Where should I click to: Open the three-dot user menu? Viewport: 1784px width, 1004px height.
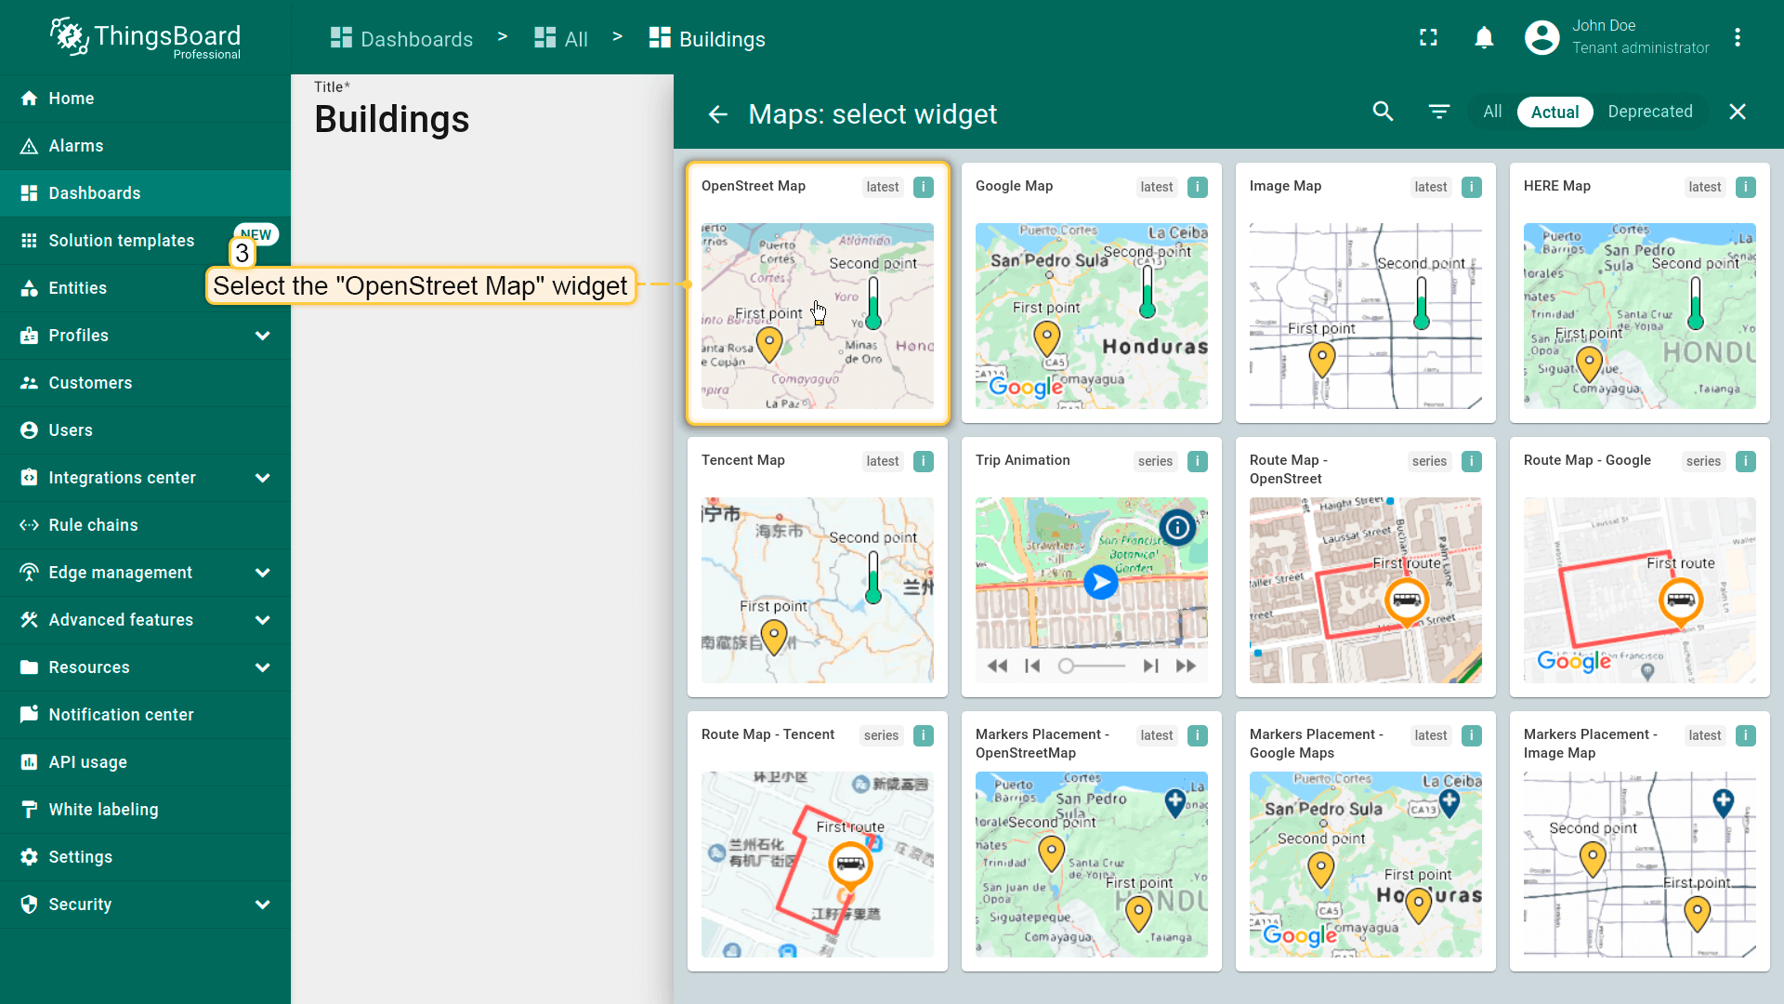[x=1737, y=37]
